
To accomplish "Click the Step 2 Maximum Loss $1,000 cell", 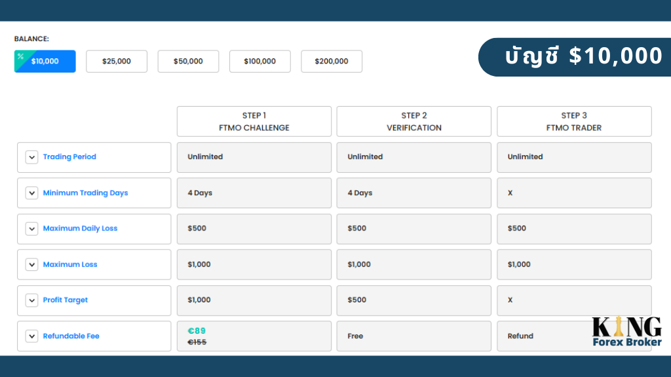I will (414, 264).
